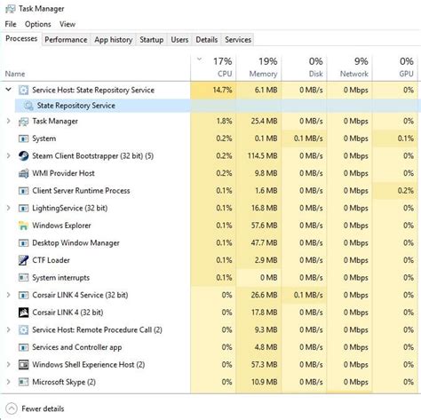Click the CTF Loader pen icon
This screenshot has height=420, width=421.
tap(23, 260)
